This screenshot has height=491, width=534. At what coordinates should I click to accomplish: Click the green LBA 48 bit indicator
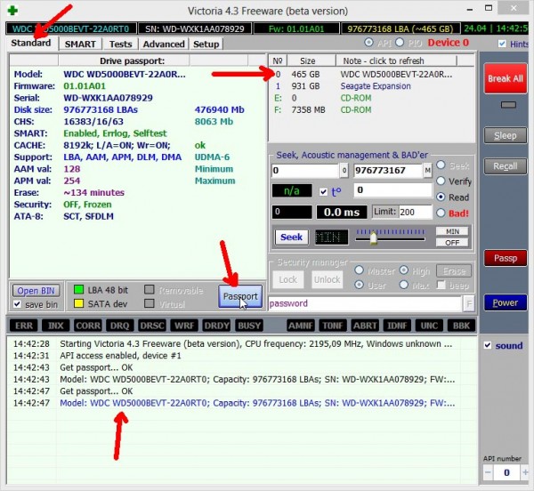pyautogui.click(x=78, y=290)
